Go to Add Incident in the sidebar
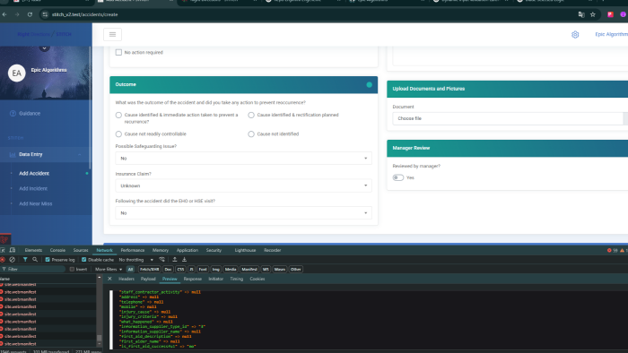Screen dimensions: 628x353 33,188
